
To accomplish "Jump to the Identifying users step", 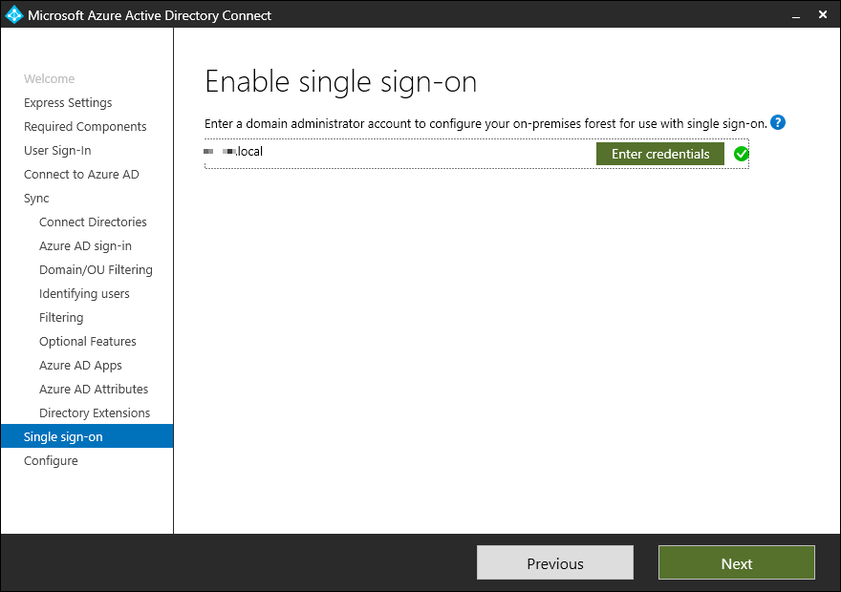I will coord(84,294).
